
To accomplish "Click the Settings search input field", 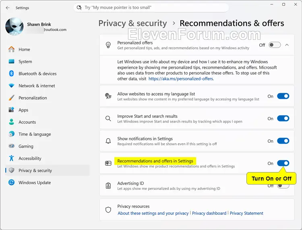I will tap(151, 8).
